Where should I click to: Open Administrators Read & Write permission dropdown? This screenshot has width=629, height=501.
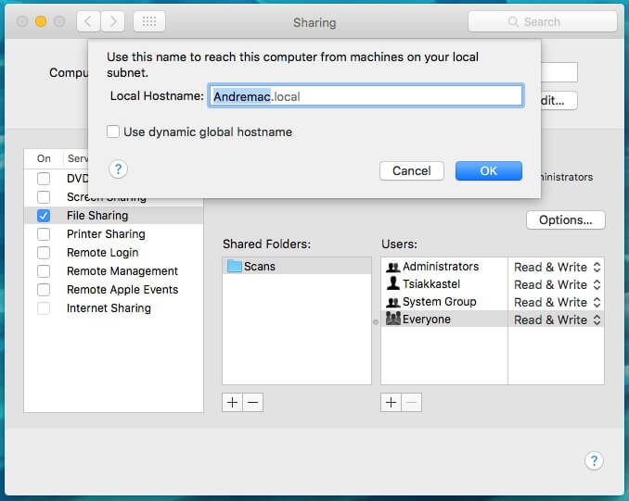pos(557,267)
